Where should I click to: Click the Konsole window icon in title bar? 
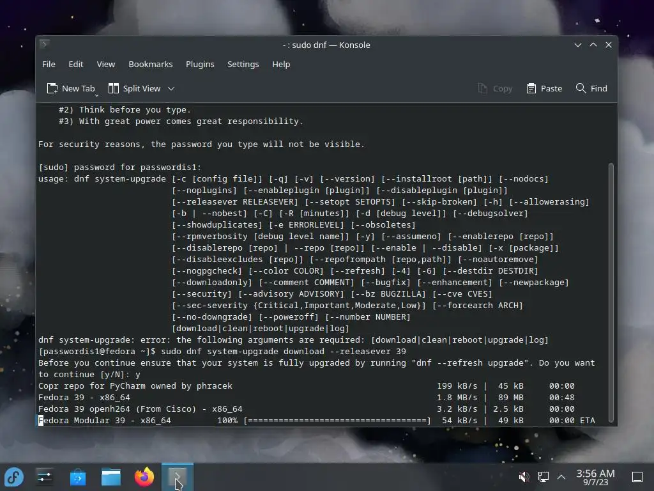point(45,44)
